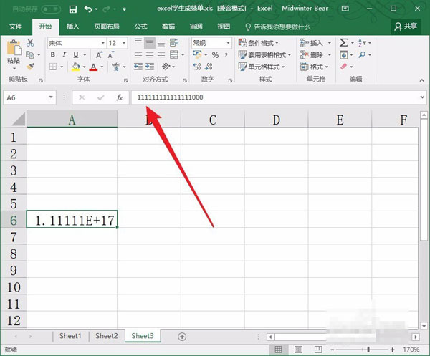
Task: Click the font color red A icon
Action: pyautogui.click(x=92, y=67)
